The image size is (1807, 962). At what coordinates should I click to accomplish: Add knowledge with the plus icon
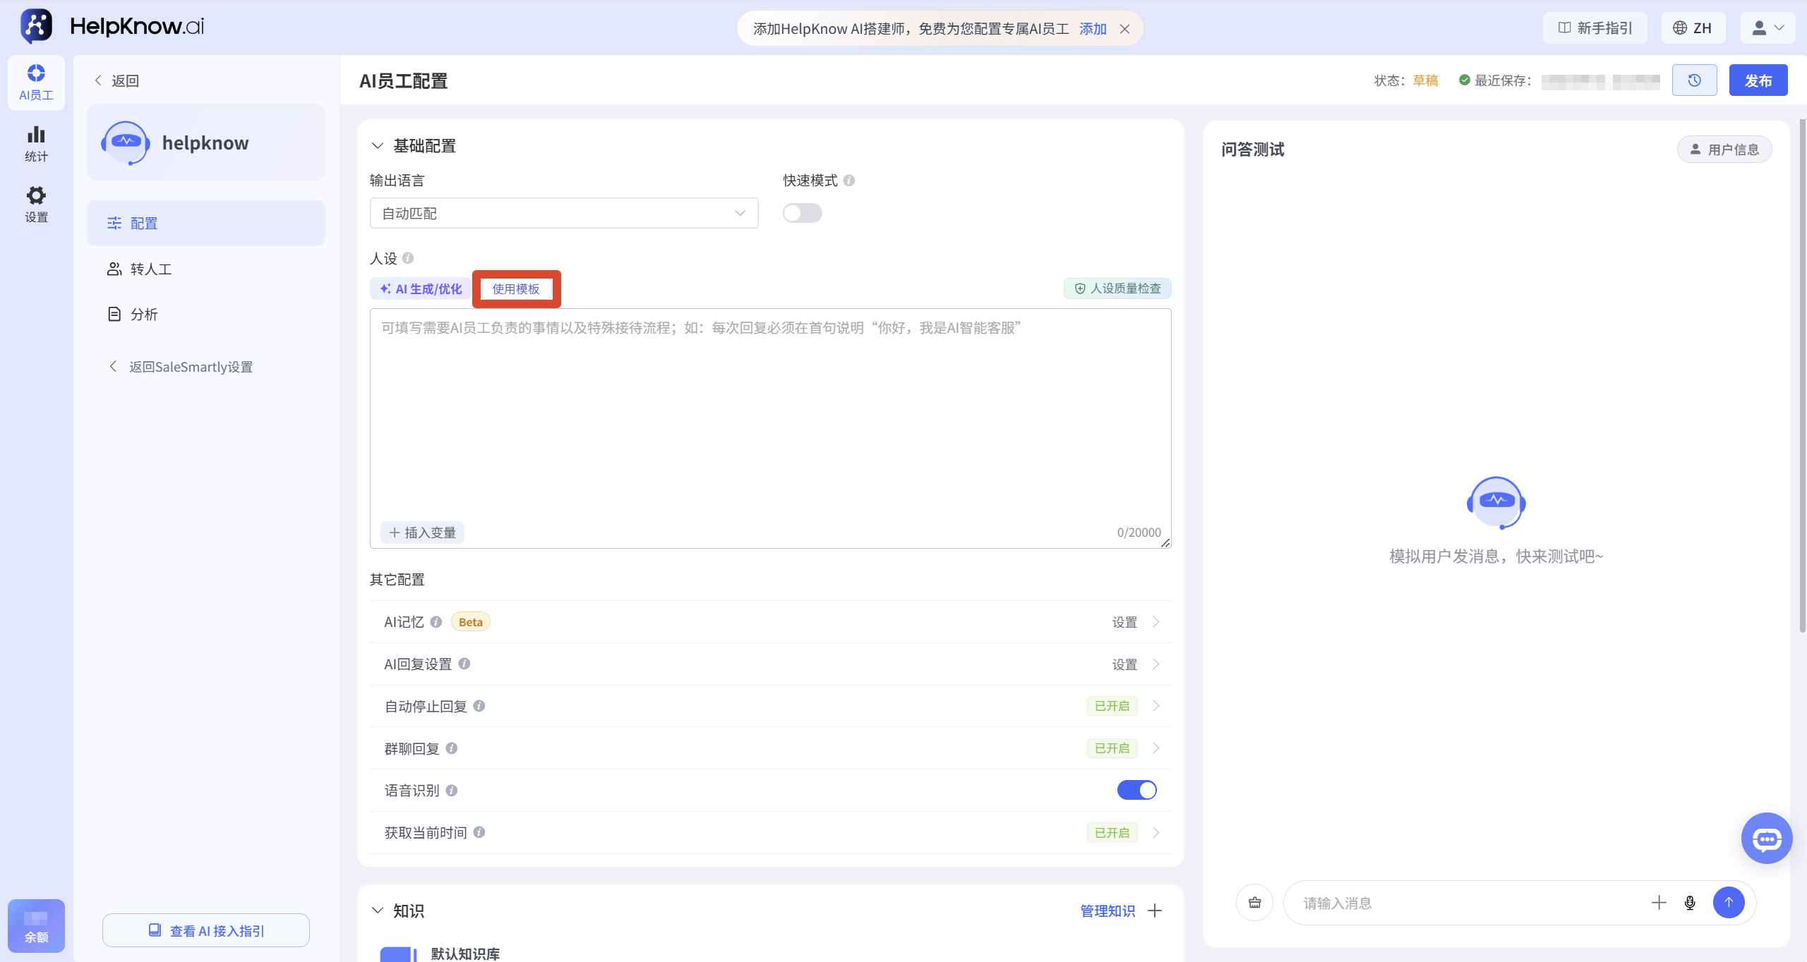point(1155,911)
